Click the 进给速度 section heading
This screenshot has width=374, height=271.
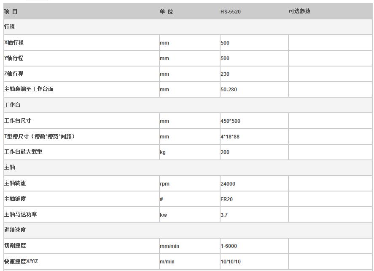click(x=15, y=230)
